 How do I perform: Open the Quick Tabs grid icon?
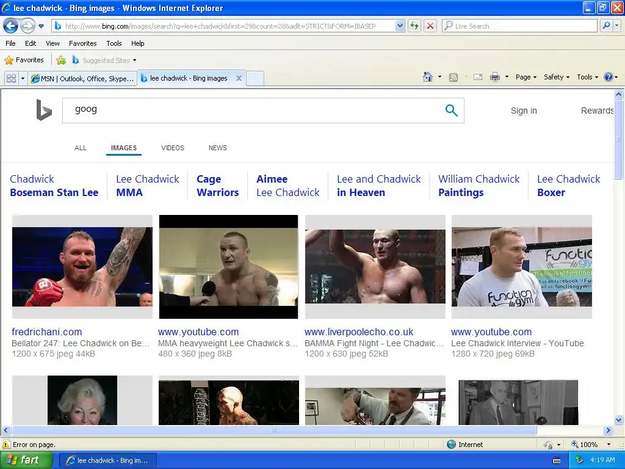(11, 79)
